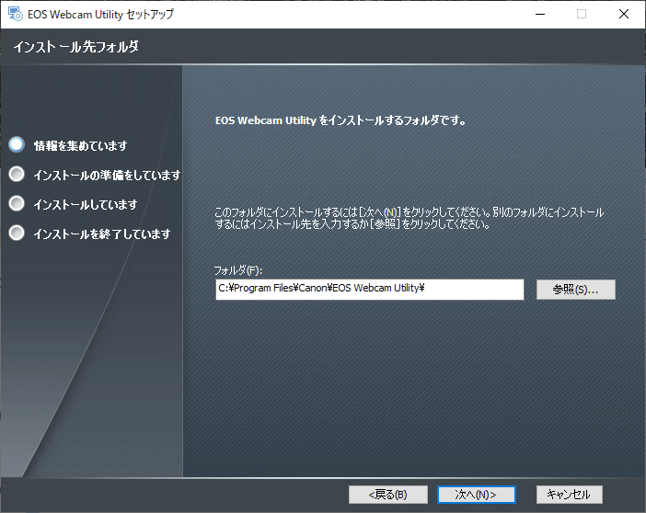Click the circle indicator beside 情報を集めています

pyautogui.click(x=16, y=144)
